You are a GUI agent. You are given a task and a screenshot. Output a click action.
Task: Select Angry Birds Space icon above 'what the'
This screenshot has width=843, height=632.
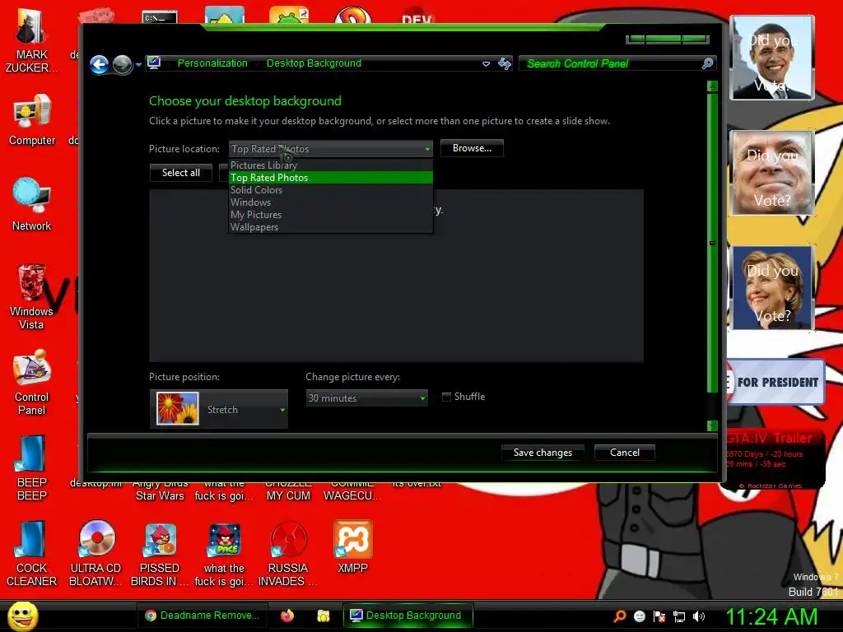coord(224,554)
